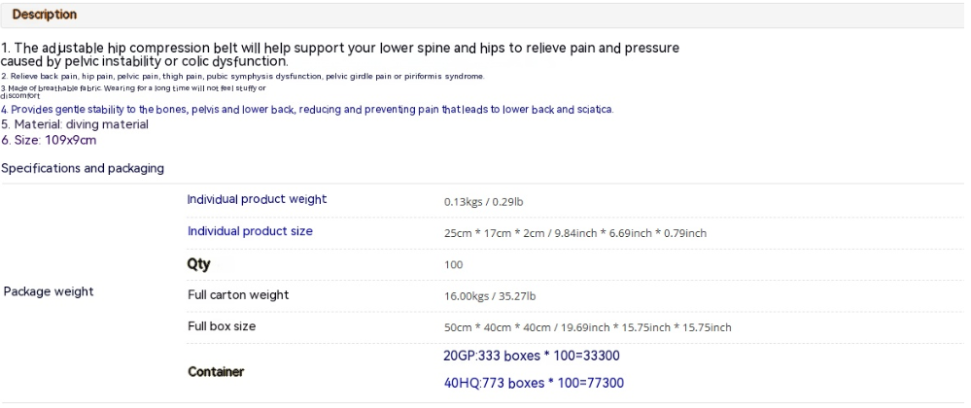The width and height of the screenshot is (971, 408).
Task: Click the Size: 109x9cm line
Action: coord(49,141)
